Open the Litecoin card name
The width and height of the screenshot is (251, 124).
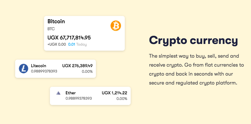point(39,66)
